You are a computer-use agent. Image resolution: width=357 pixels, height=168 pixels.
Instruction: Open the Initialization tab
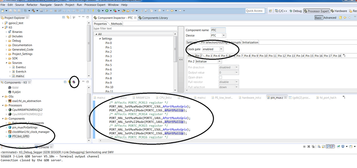pos(250,42)
